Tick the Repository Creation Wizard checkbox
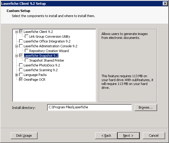This screenshot has height=143, width=169. 27,51
